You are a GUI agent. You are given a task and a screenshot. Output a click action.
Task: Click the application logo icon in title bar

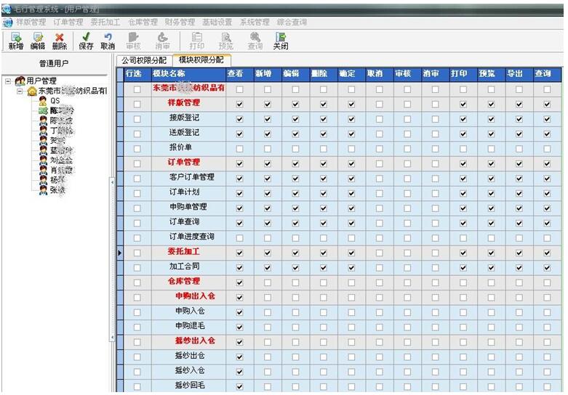(7, 9)
